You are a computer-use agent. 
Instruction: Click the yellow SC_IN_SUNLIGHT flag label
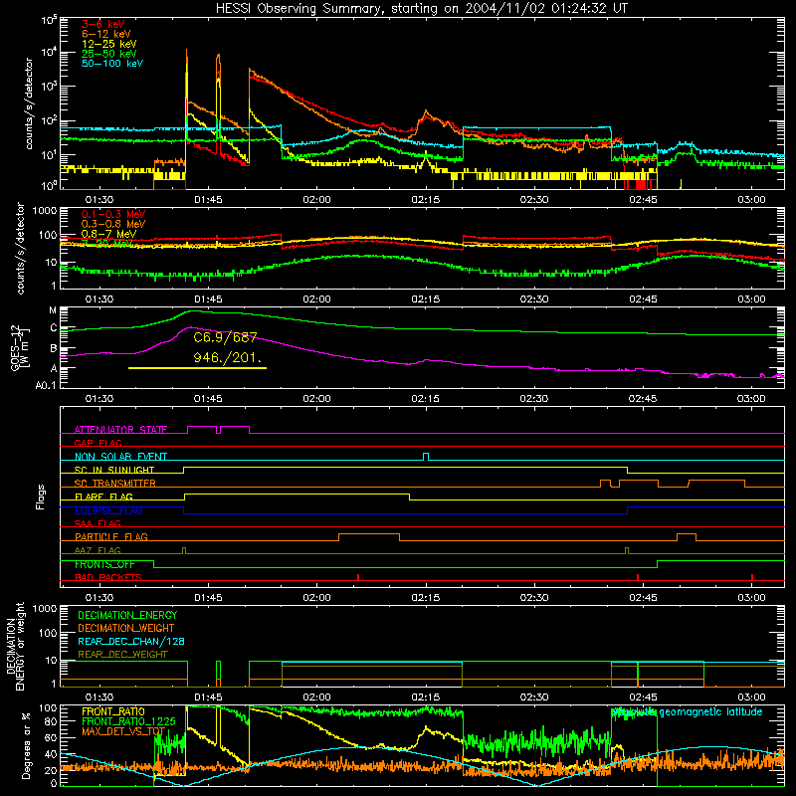pos(114,470)
